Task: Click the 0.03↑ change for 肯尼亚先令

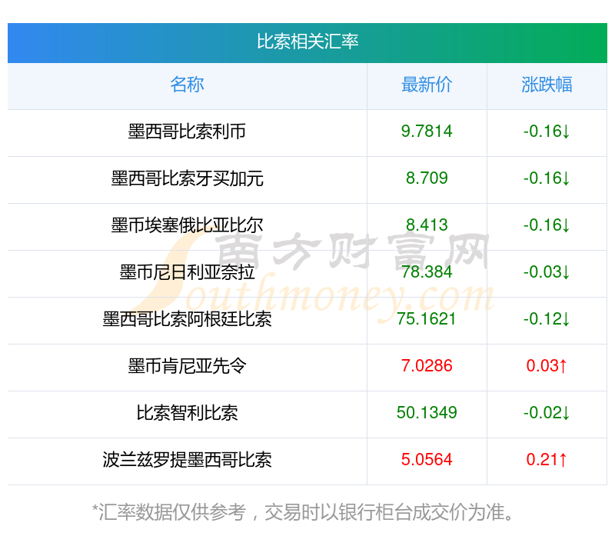Action: tap(547, 366)
